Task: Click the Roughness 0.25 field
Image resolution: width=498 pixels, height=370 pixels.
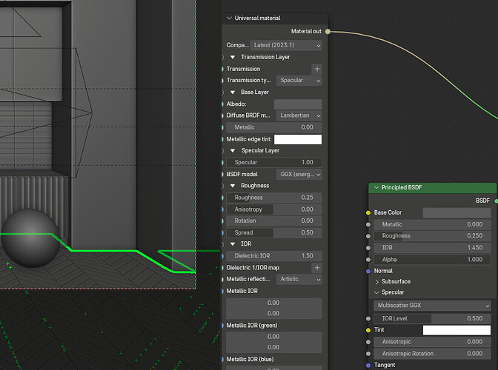Action: coord(273,198)
